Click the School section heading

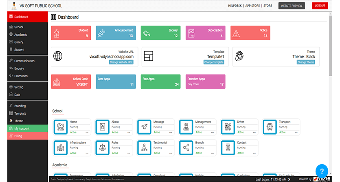tap(57, 111)
